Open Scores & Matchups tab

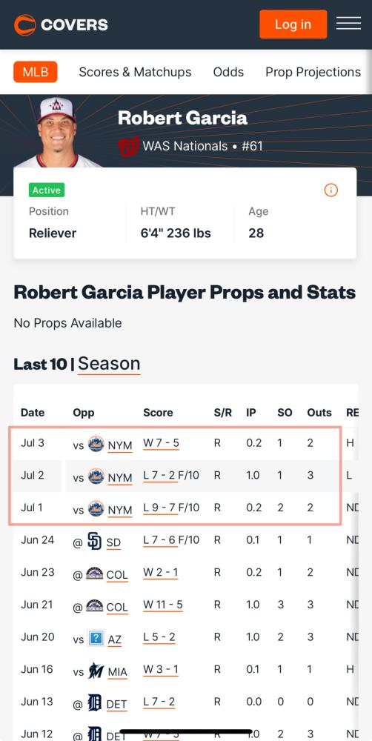135,72
